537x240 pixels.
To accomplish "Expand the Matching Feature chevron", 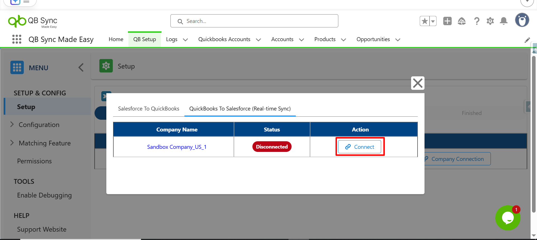I will pyautogui.click(x=12, y=143).
